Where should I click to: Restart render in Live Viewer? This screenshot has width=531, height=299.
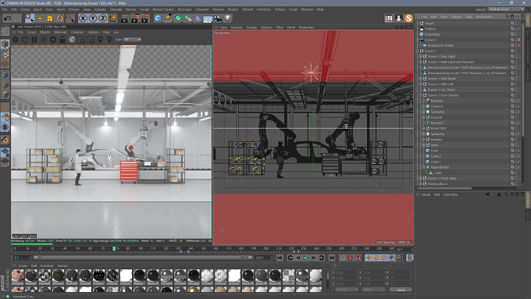pyautogui.click(x=25, y=40)
